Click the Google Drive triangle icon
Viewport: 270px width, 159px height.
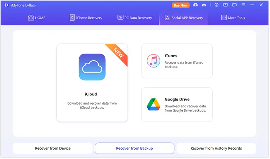(x=153, y=104)
